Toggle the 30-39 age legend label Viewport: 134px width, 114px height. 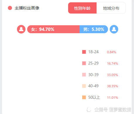point(93,75)
